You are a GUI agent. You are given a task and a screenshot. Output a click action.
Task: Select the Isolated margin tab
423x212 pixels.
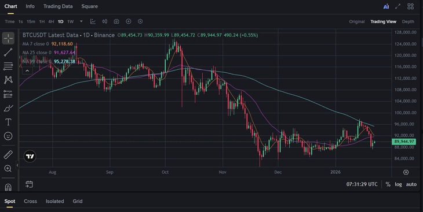55,201
